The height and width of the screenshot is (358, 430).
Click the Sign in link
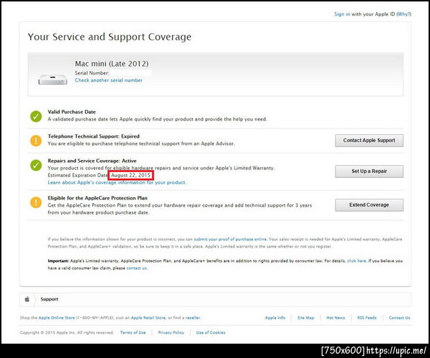point(342,14)
